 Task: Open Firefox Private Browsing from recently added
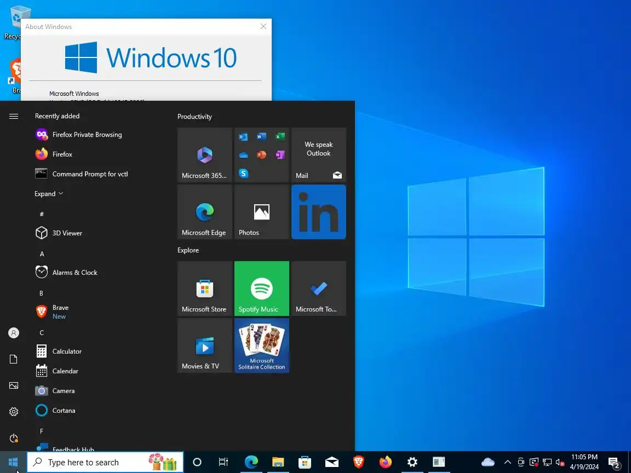(98, 134)
